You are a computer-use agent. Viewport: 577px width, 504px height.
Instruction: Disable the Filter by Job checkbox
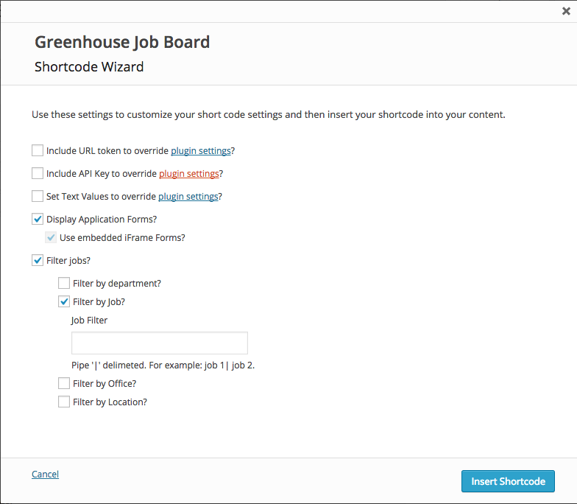point(64,301)
